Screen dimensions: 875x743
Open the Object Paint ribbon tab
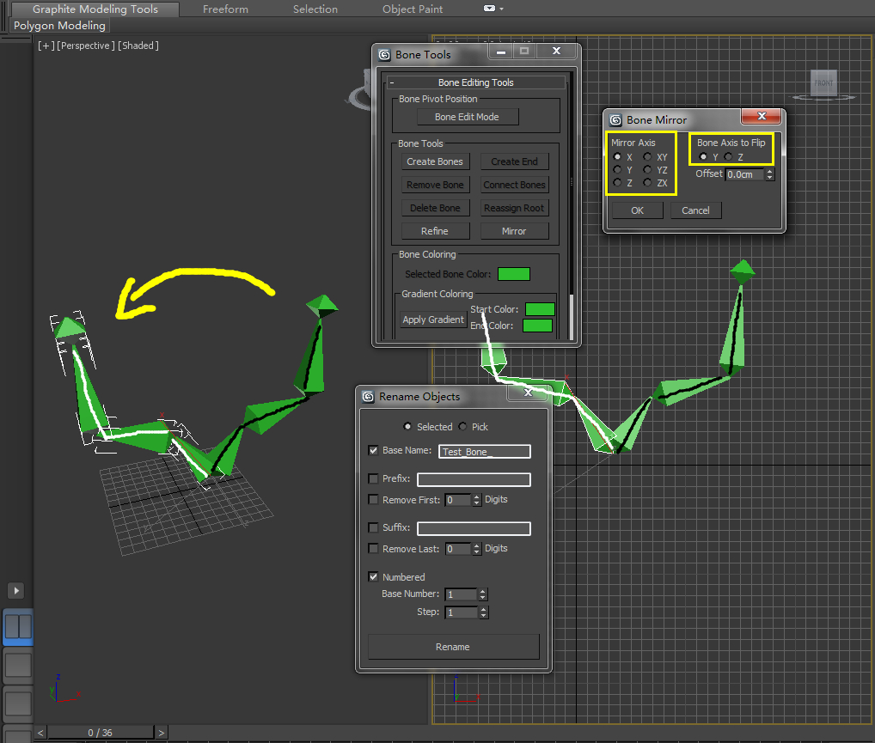coord(413,9)
